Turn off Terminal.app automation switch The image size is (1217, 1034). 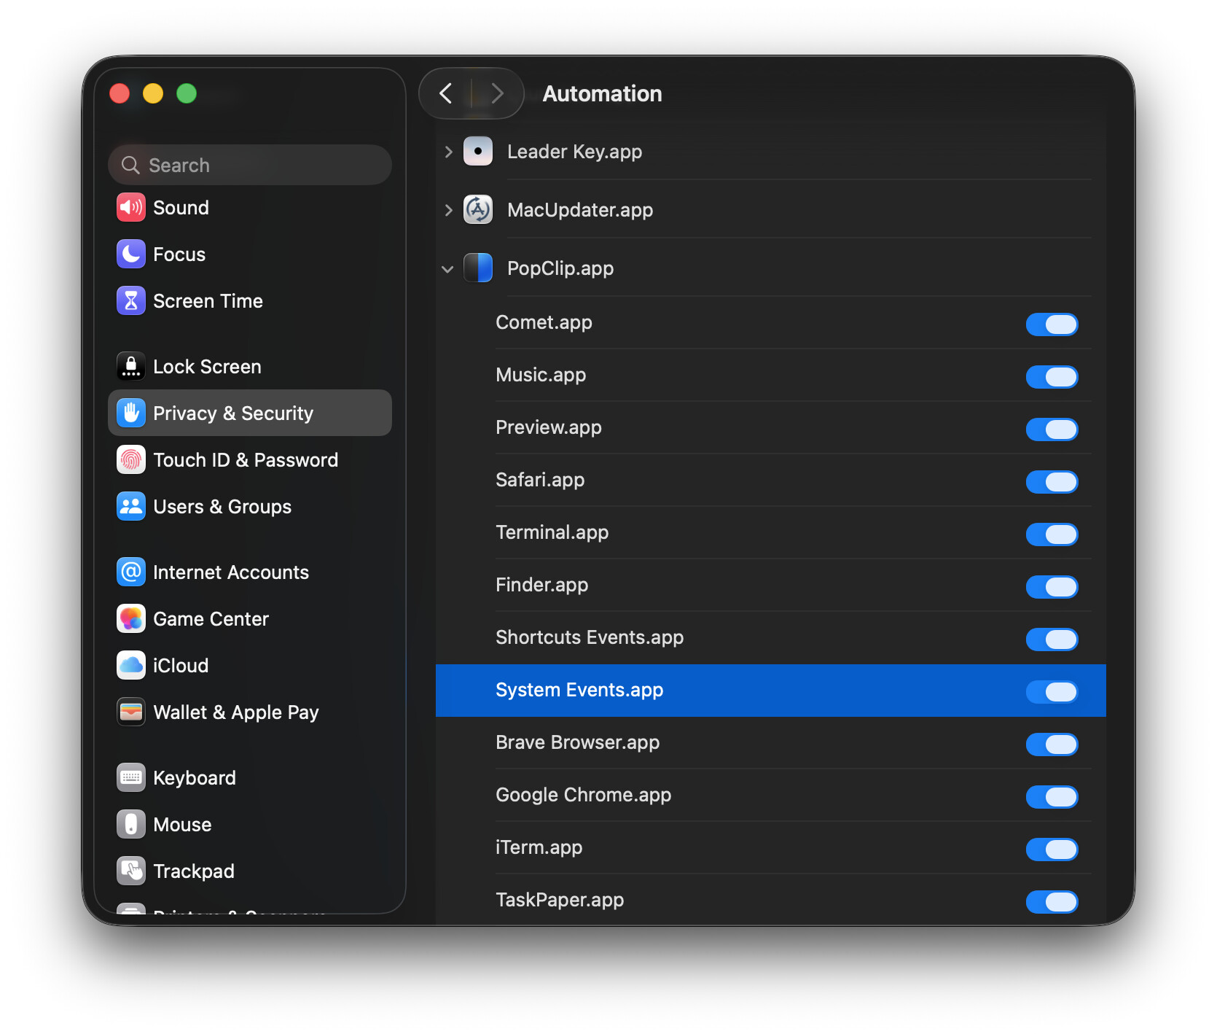(1052, 535)
